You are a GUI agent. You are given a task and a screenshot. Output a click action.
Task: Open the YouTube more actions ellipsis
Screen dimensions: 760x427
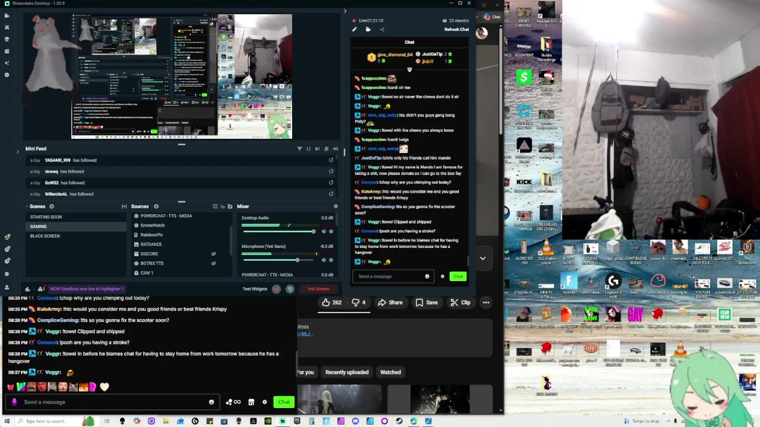486,302
